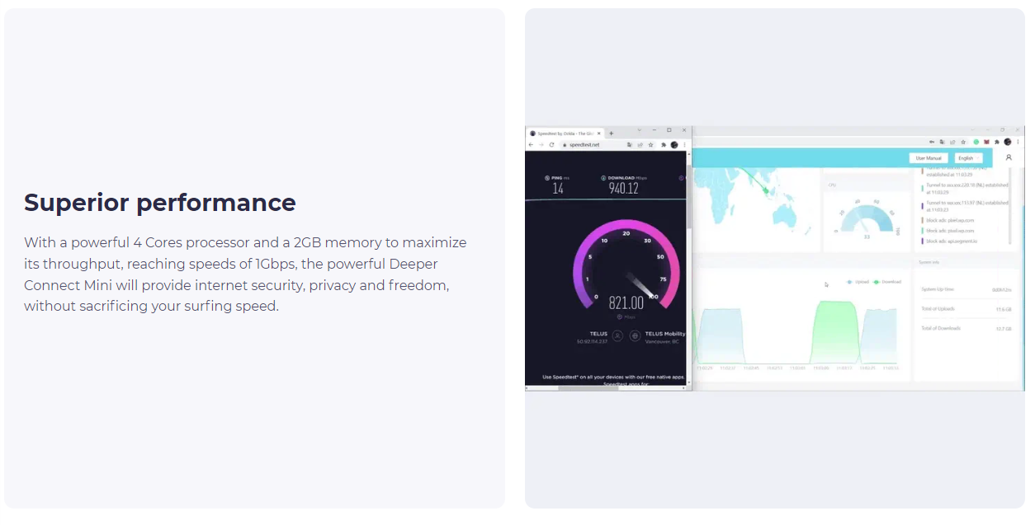Click the IP address 50.92.114.237
The image size is (1035, 525).
pyautogui.click(x=592, y=341)
